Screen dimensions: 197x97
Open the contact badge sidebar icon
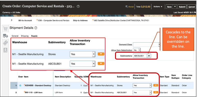pyautogui.click(x=5, y=50)
